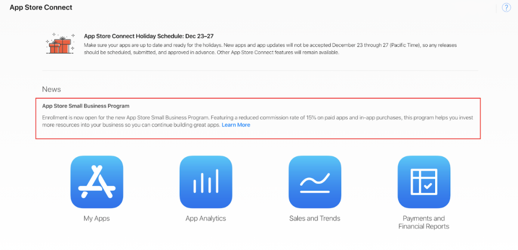The height and width of the screenshot is (250, 518).
Task: Click the Small Business Program enrollment paragraph
Action: [x=258, y=121]
